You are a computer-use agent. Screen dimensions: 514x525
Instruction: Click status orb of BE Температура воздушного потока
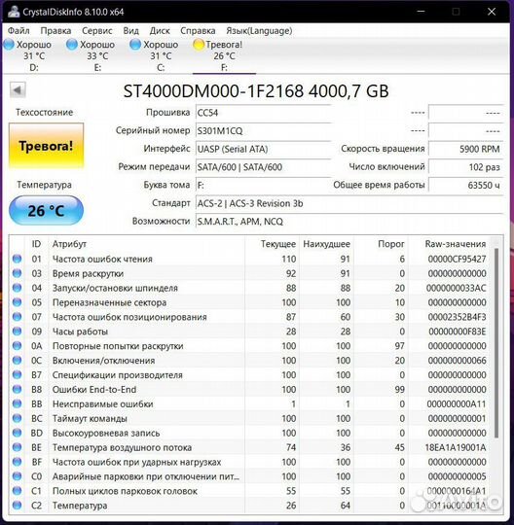point(17,447)
